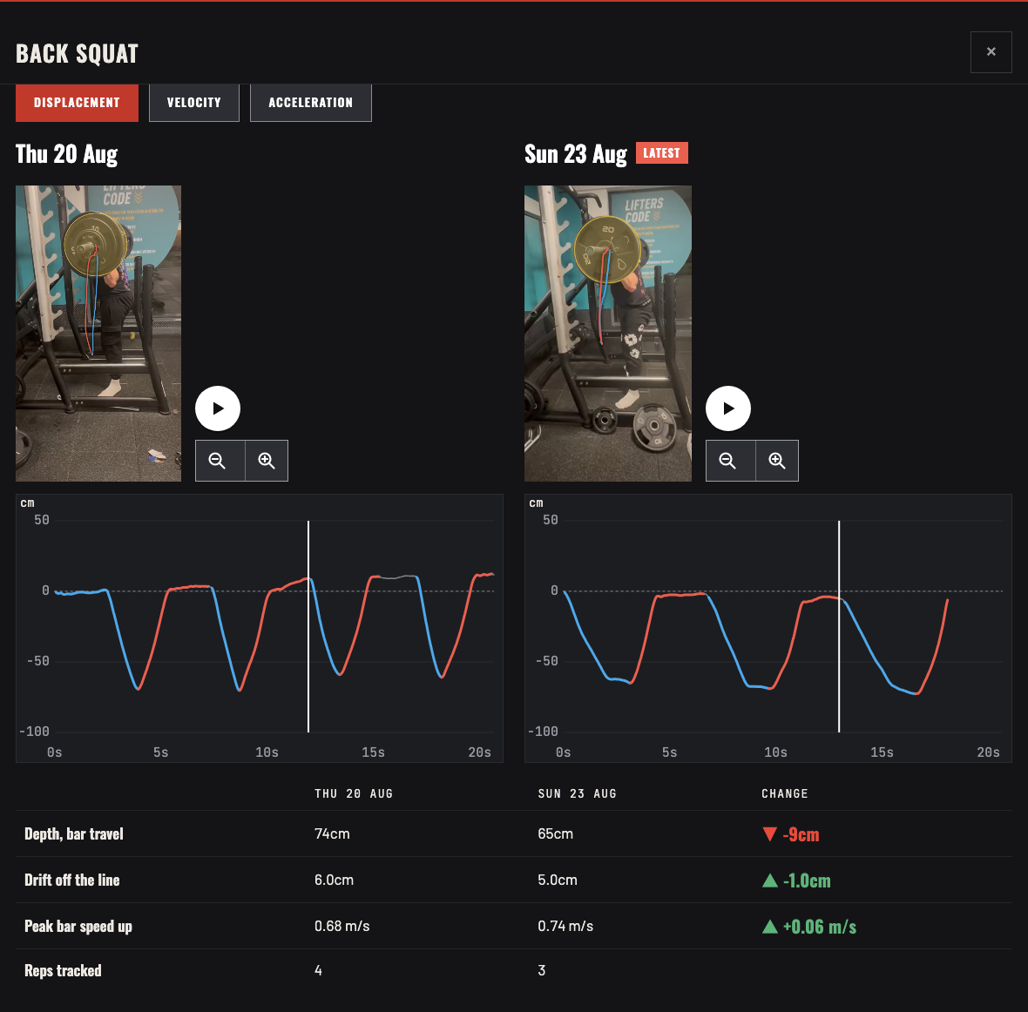This screenshot has width=1028, height=1012.
Task: Click the 'Thu 20 Aug' heading
Action: coord(67,155)
